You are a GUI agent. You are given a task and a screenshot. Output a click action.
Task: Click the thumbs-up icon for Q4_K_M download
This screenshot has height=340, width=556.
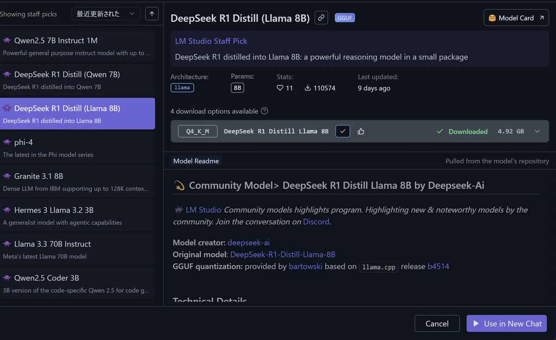click(361, 131)
